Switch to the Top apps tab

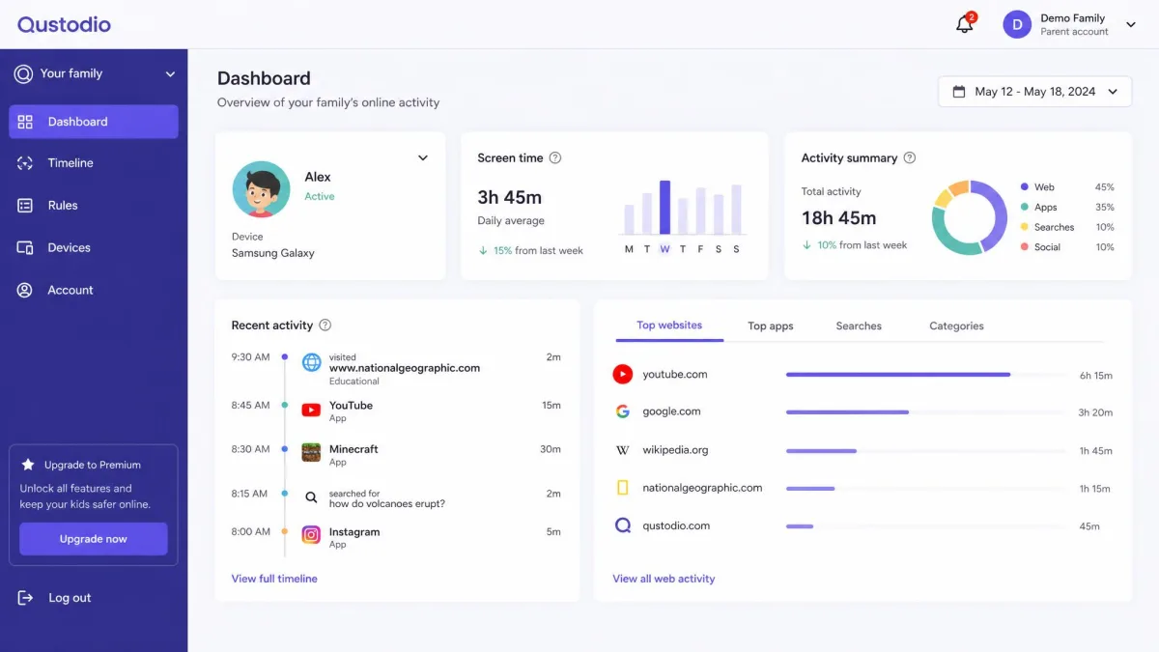(x=771, y=326)
